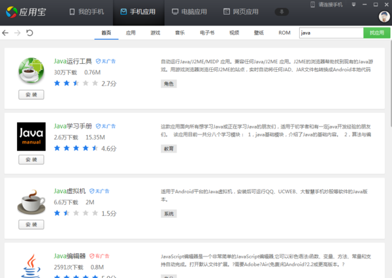Open the 电脑应用 tab
Image resolution: width=392 pixels, height=278 pixels.
[189, 12]
